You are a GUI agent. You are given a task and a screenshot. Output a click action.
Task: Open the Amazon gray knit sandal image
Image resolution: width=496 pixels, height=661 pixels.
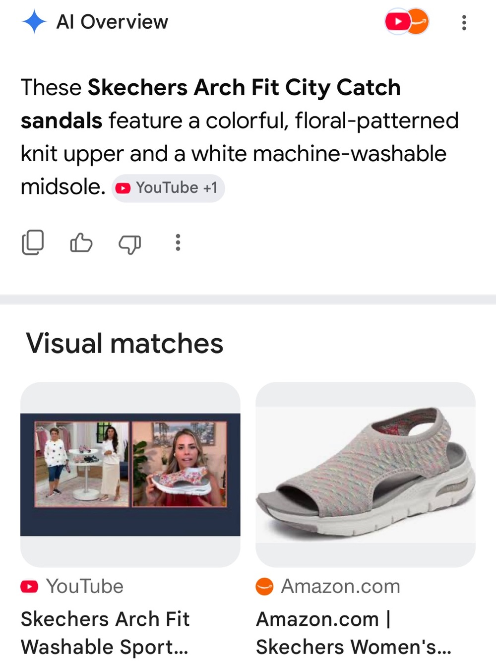(366, 475)
